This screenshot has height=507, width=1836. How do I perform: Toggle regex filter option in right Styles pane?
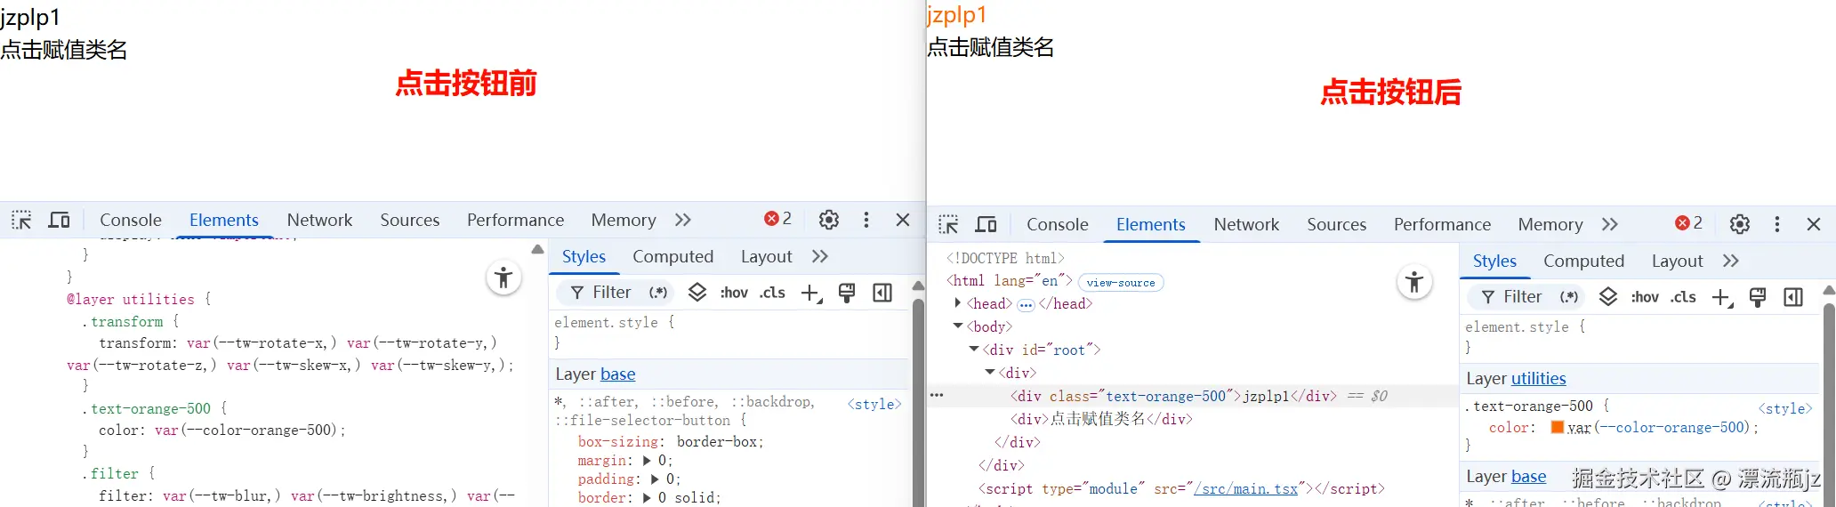[1569, 297]
